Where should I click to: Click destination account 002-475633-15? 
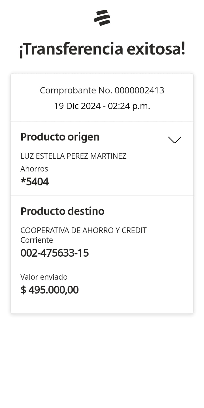[55, 253]
